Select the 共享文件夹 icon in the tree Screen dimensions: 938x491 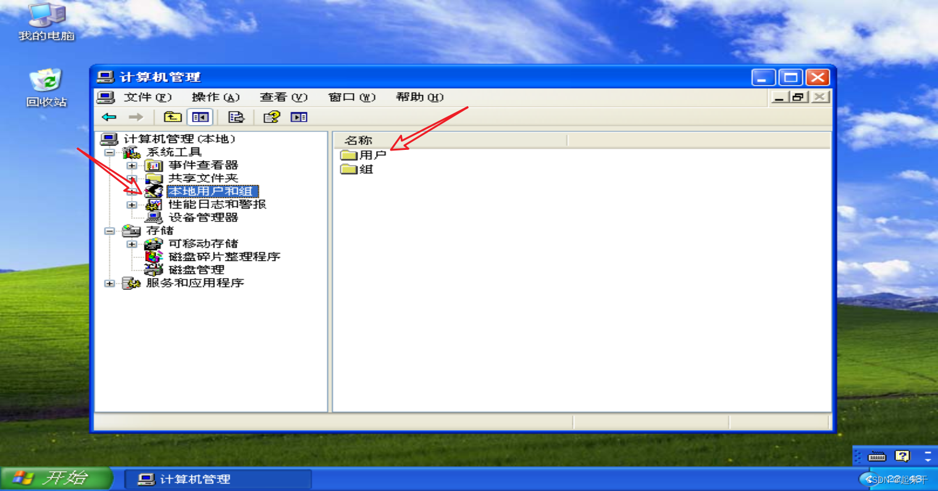(x=154, y=178)
